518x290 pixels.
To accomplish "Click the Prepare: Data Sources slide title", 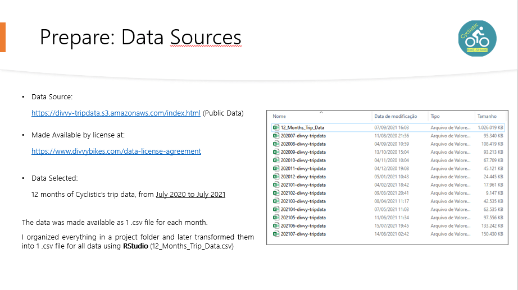I will 140,38.
